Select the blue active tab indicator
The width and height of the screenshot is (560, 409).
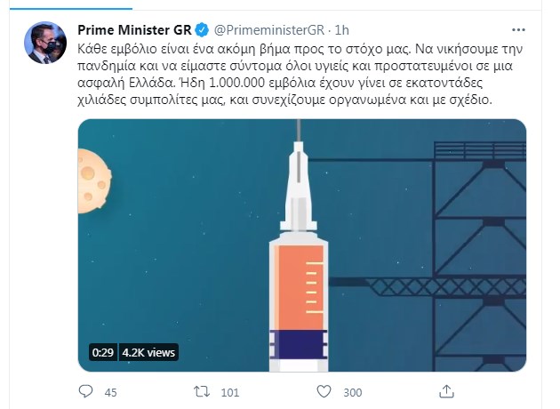[x=71, y=8]
